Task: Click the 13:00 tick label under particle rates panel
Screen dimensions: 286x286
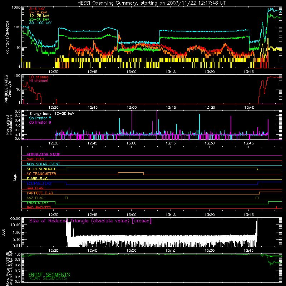Action: pos(132,108)
